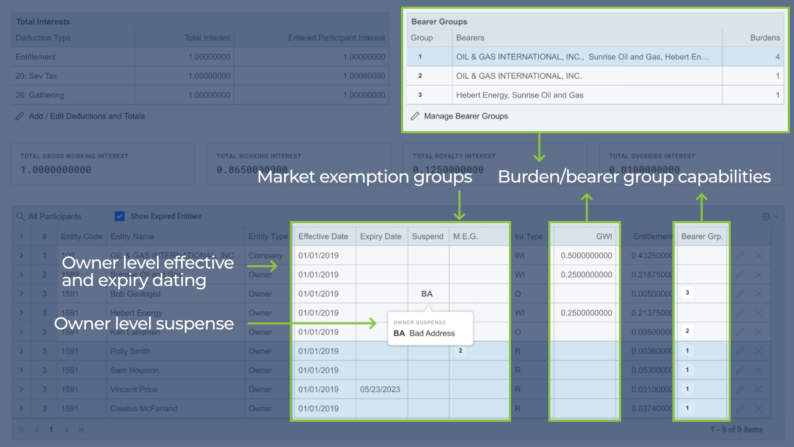Sort by Expiry Date column header

click(x=382, y=236)
